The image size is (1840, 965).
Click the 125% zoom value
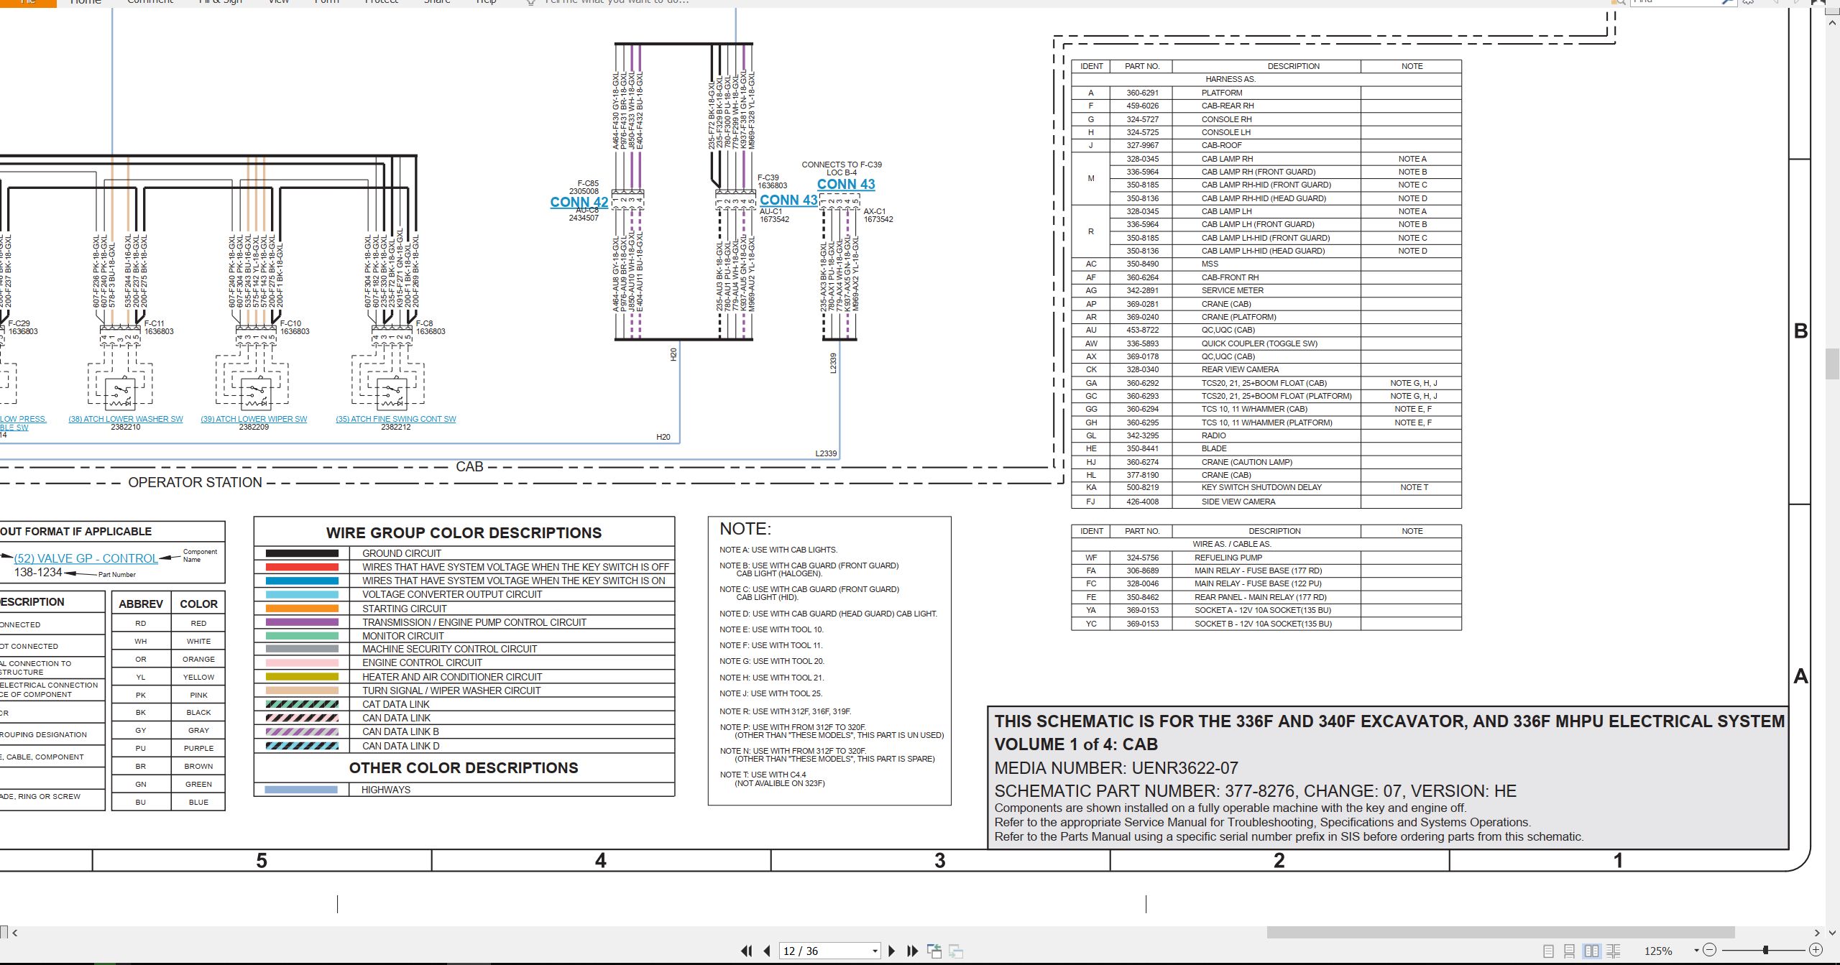pyautogui.click(x=1657, y=951)
